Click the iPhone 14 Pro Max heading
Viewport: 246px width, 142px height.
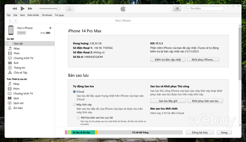[85, 31]
